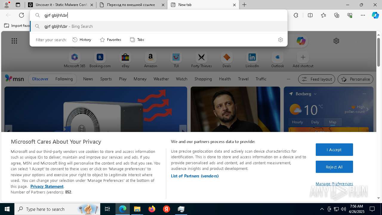Open the Copilot sidebar icon

click(x=375, y=15)
